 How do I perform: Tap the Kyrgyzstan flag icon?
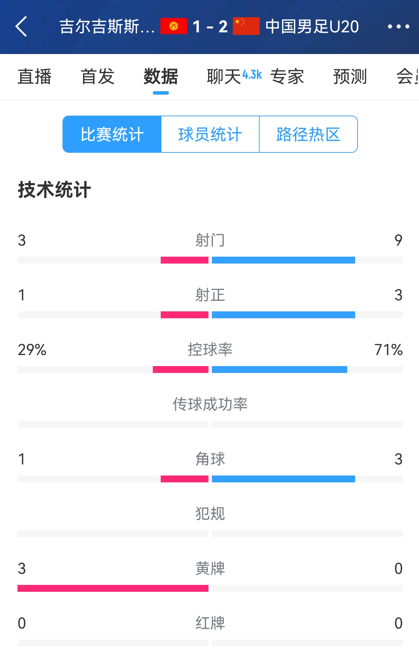(174, 26)
